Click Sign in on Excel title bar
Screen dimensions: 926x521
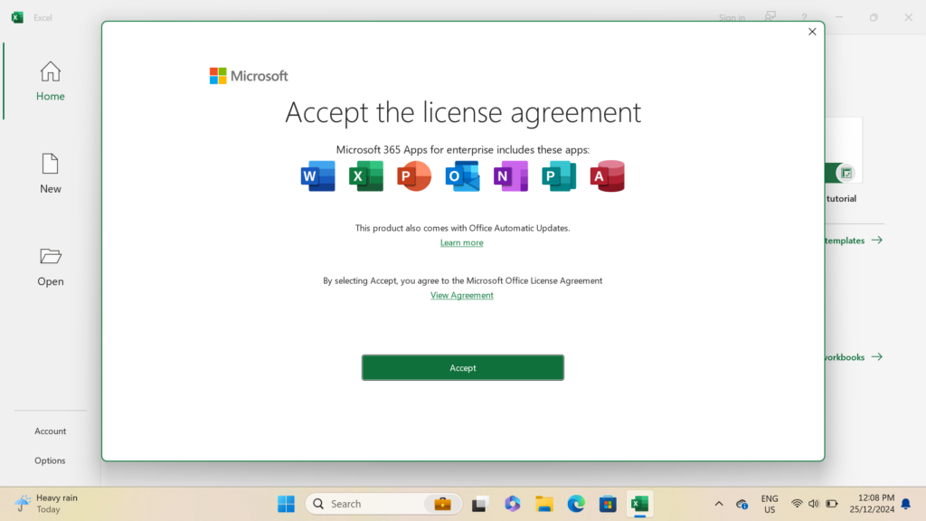(732, 18)
